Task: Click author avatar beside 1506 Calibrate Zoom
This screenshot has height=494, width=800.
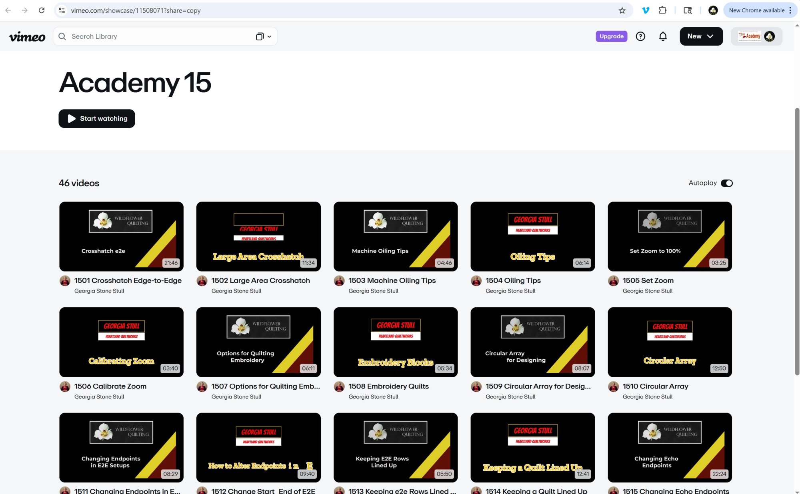Action: pyautogui.click(x=65, y=387)
